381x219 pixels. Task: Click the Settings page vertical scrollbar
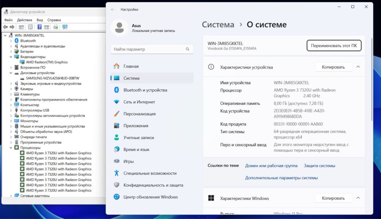(372, 79)
